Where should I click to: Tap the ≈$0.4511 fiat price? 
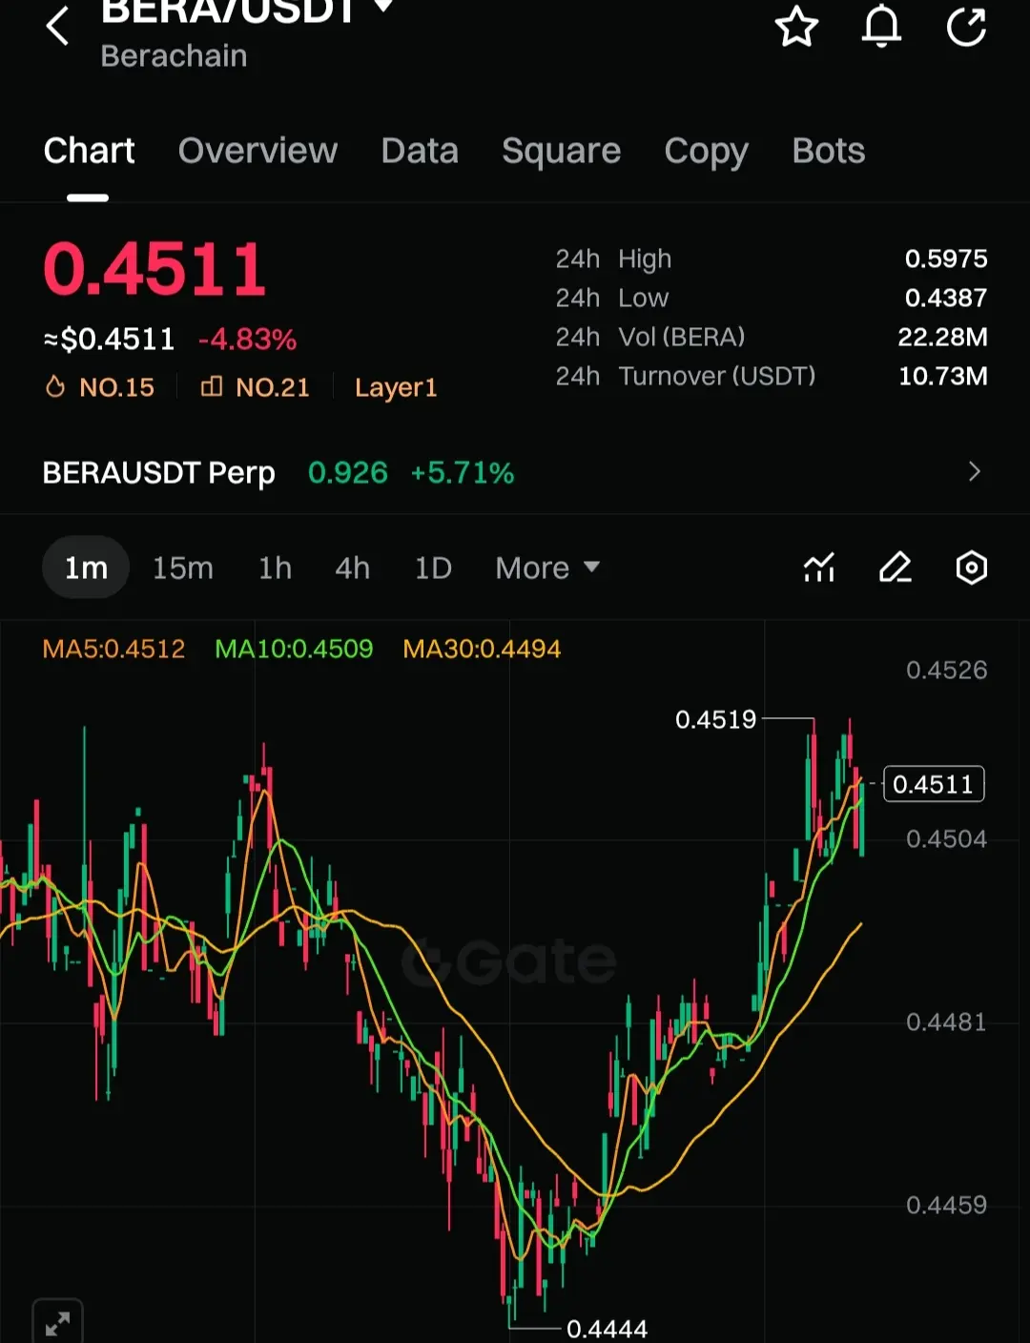click(110, 340)
